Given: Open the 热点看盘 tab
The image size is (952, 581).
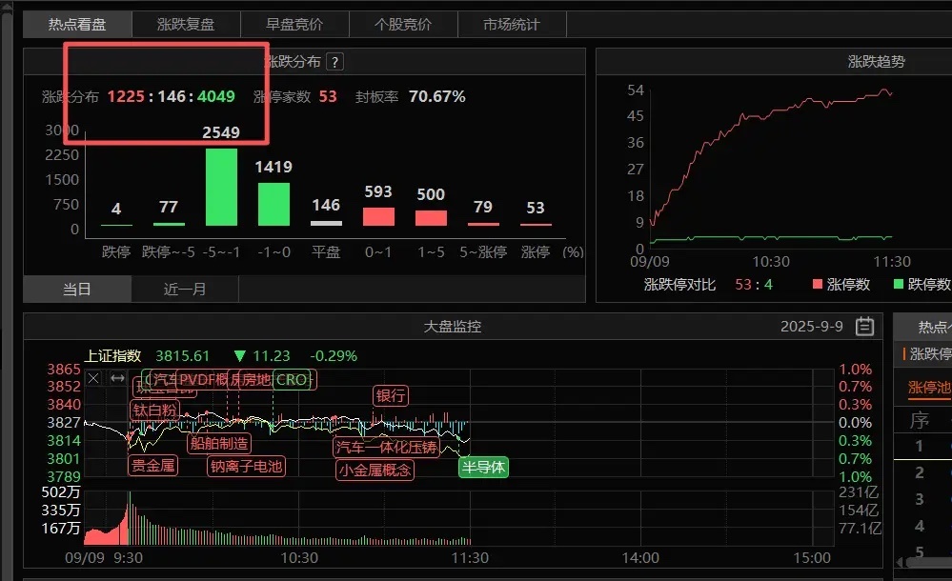Looking at the screenshot, I should [x=77, y=24].
